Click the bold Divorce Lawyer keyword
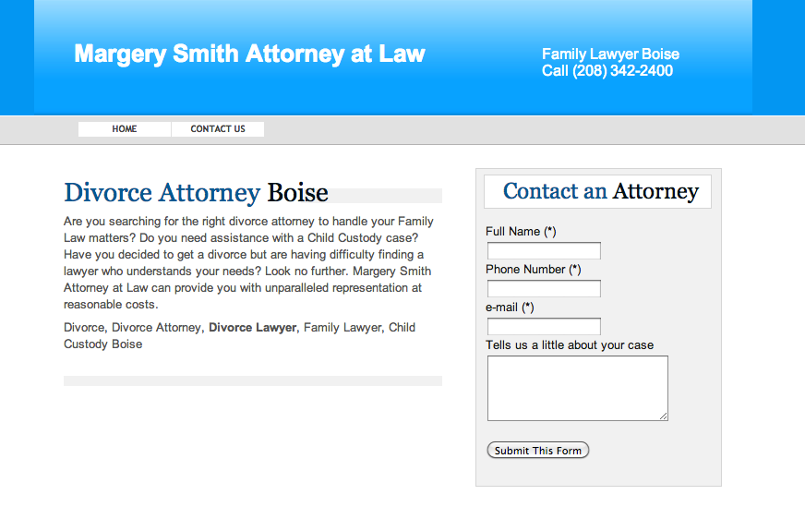The height and width of the screenshot is (531, 805). [253, 328]
